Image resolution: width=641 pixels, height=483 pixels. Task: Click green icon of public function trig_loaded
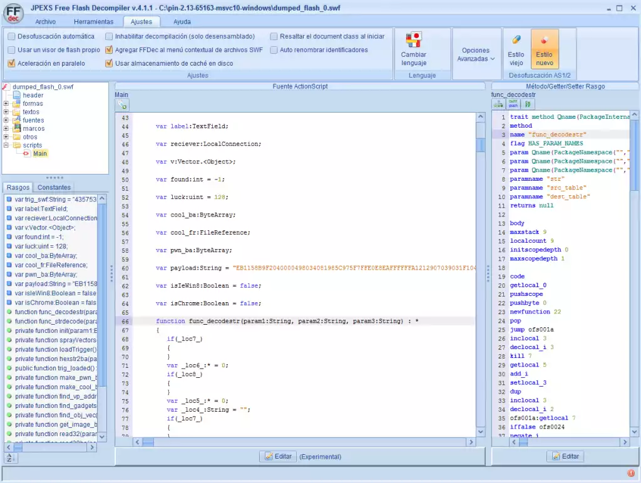(9, 368)
